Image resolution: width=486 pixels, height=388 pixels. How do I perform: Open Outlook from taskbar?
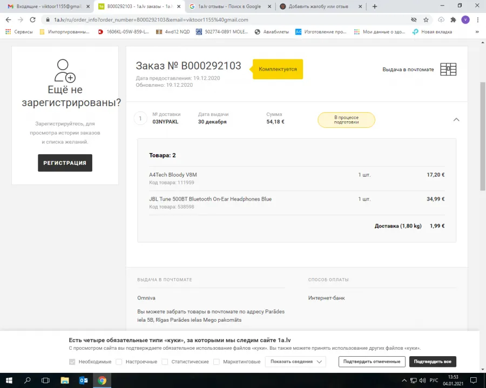click(x=83, y=380)
